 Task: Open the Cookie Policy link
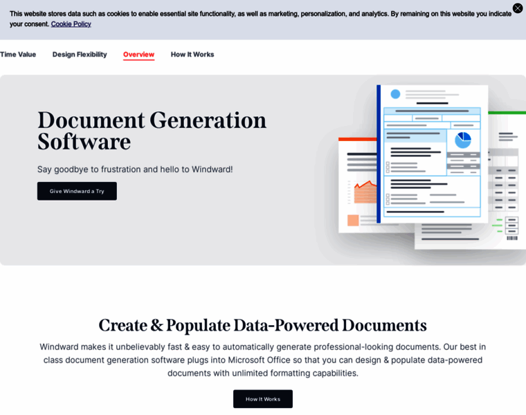(71, 24)
